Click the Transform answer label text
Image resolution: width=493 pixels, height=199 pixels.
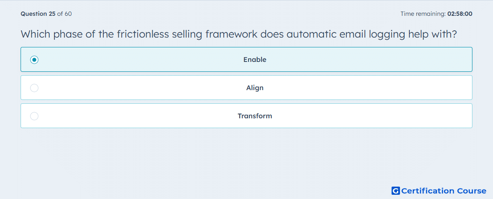pos(255,116)
